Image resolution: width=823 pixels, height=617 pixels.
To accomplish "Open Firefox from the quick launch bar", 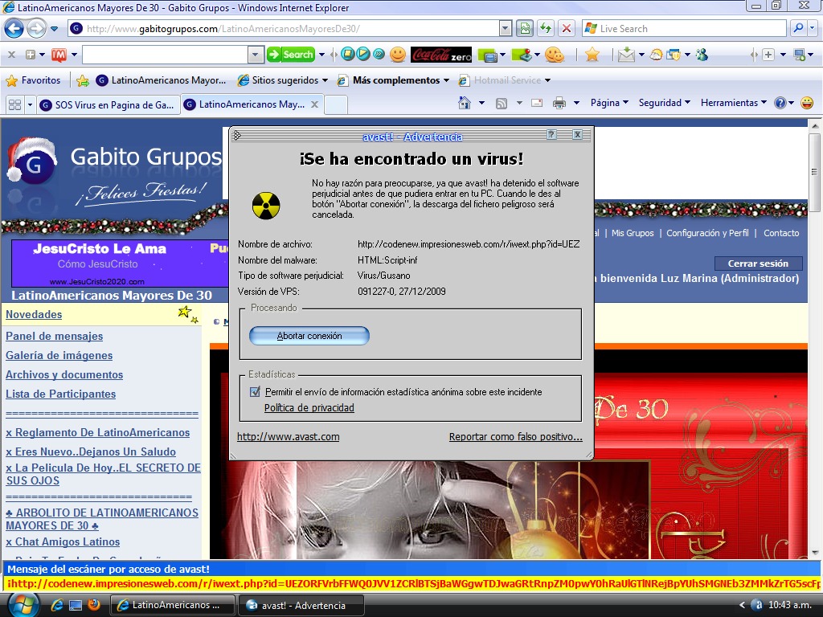I will tap(93, 604).
